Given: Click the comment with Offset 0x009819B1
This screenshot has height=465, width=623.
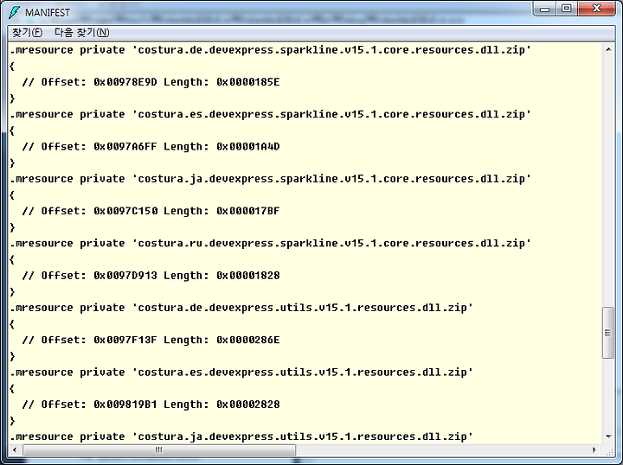Looking at the screenshot, I should (x=151, y=404).
